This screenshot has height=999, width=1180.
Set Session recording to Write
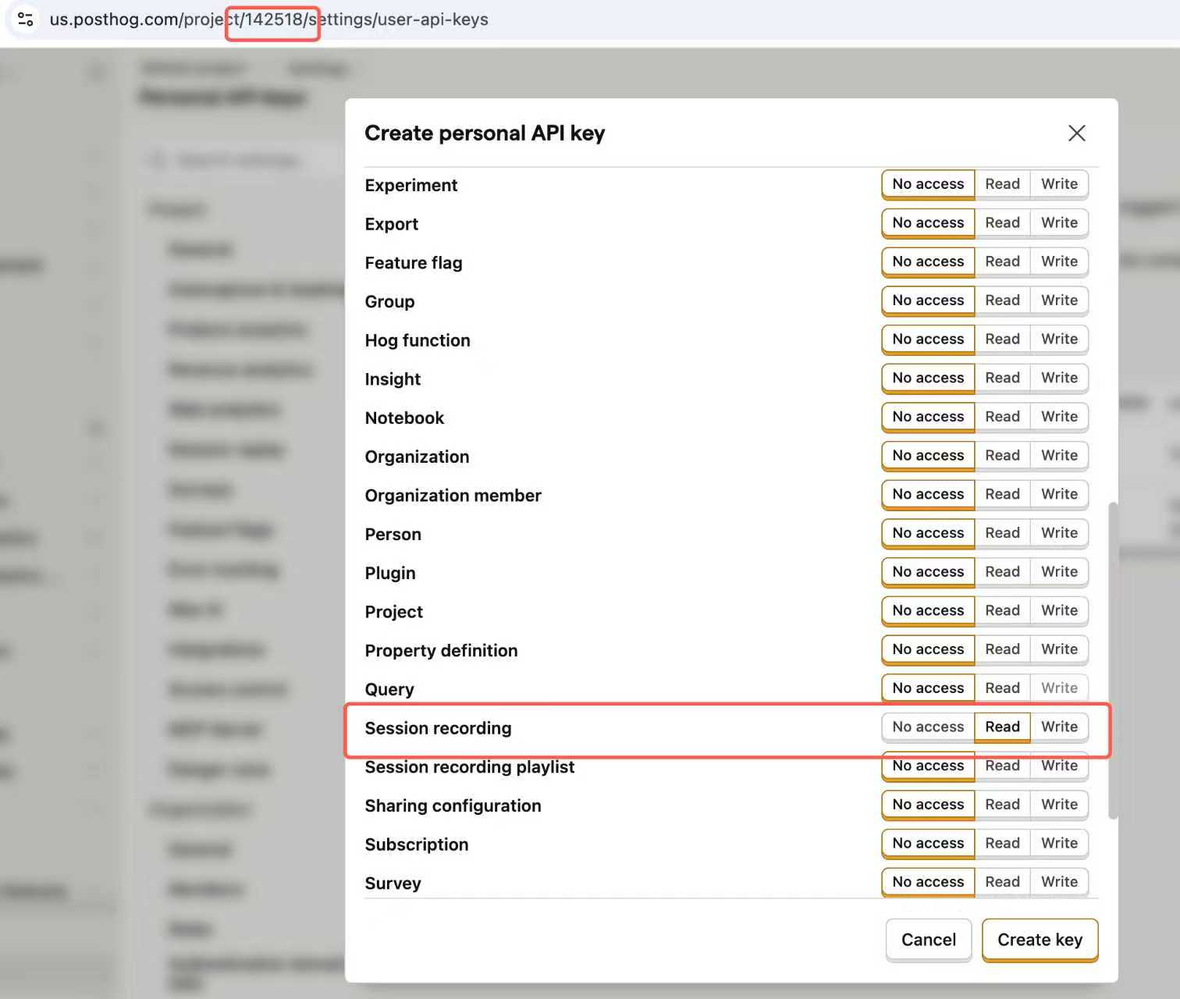(x=1059, y=727)
